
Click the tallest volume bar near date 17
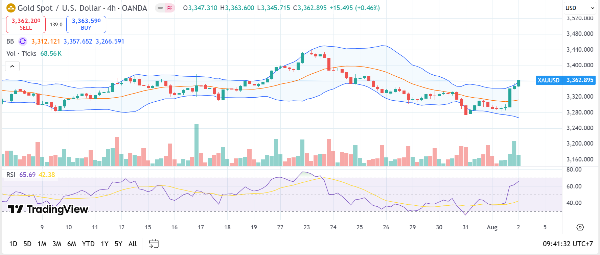click(197, 145)
